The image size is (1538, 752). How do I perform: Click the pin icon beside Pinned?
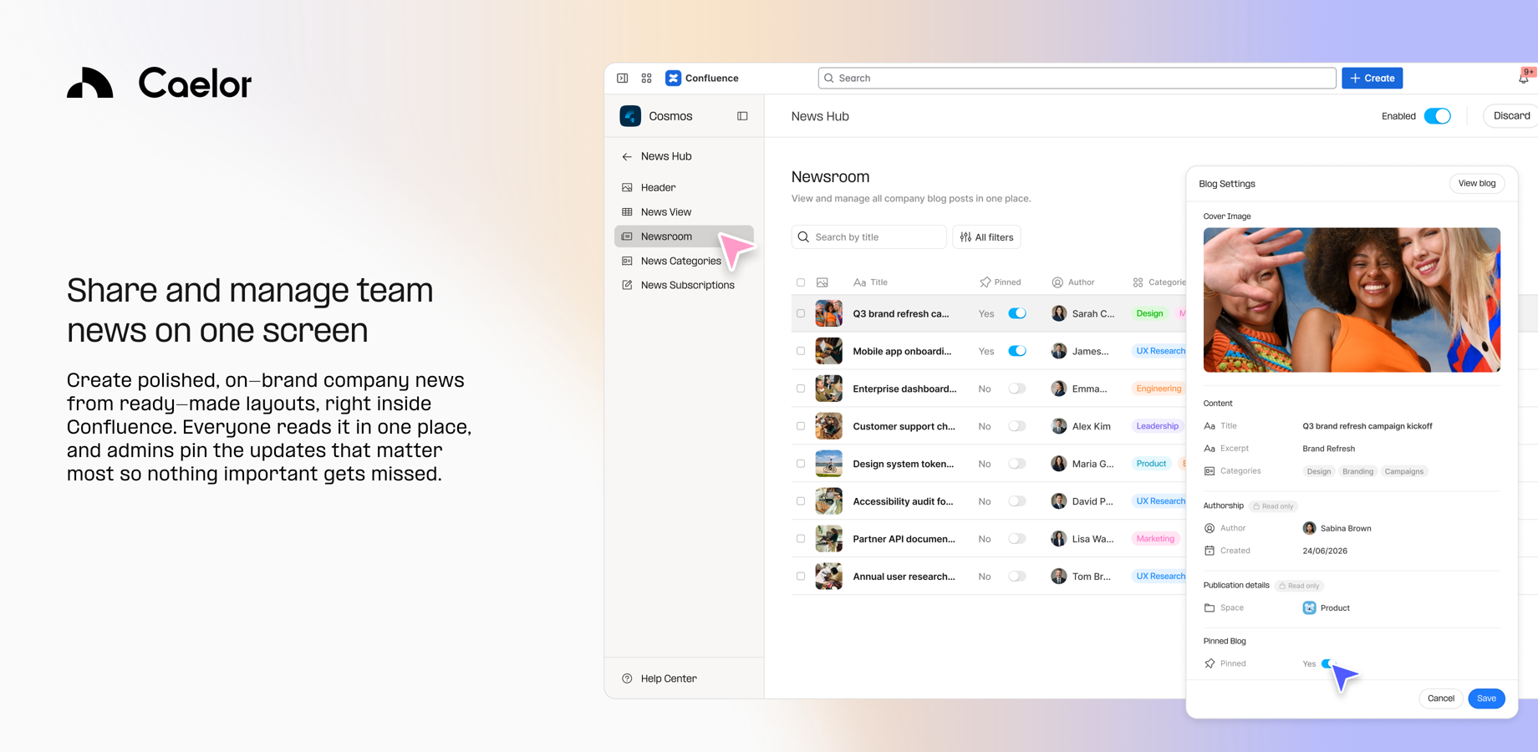(1210, 663)
